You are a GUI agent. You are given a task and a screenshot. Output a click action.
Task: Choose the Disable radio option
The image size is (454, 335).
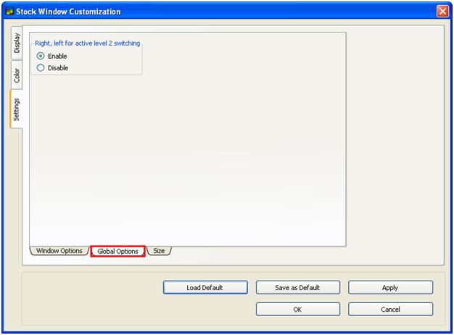coord(41,67)
